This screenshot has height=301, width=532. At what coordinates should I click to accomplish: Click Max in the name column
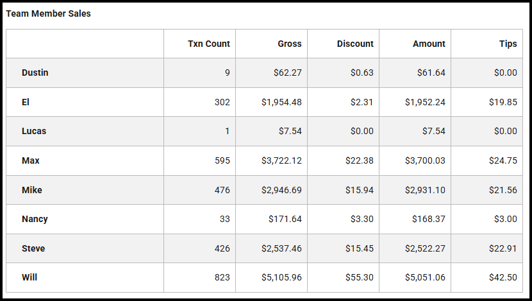30,160
